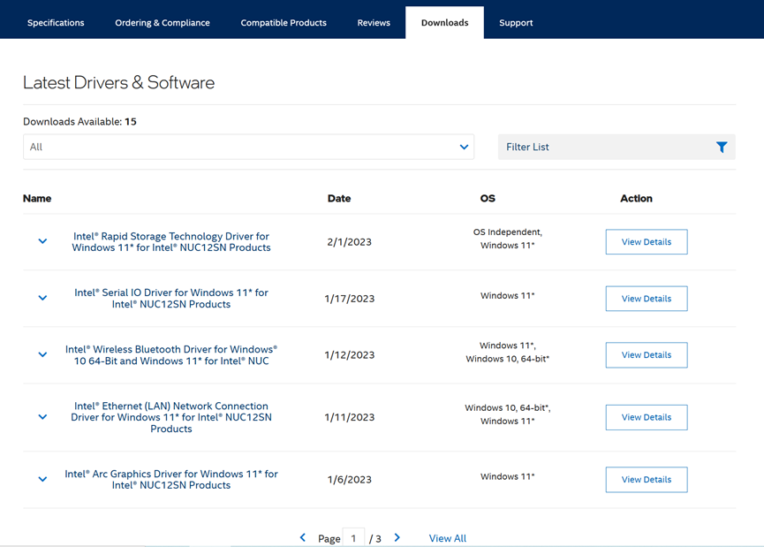Image resolution: width=764 pixels, height=547 pixels.
Task: Open the Specifications tab
Action: (x=56, y=23)
